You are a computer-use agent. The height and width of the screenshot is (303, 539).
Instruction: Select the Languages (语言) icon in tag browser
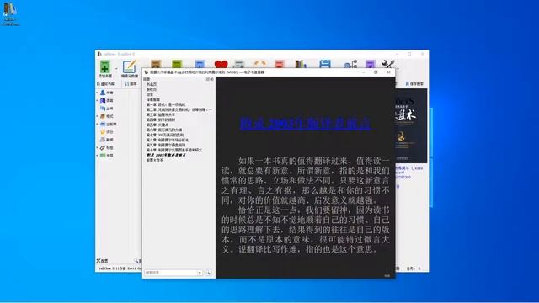click(103, 101)
